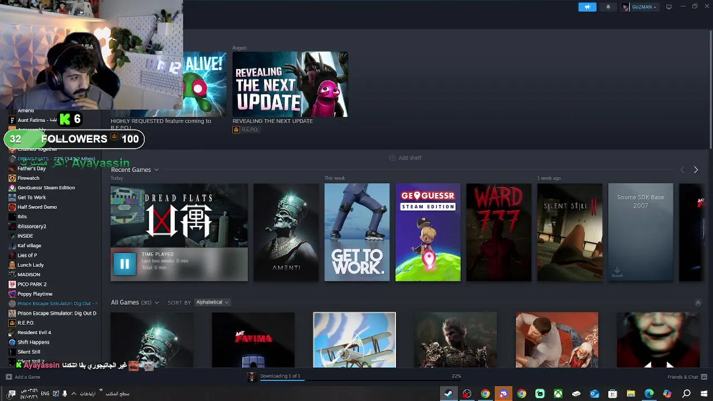Click the INSIDE game icon in sidebar
This screenshot has height=401, width=713.
[x=12, y=236]
